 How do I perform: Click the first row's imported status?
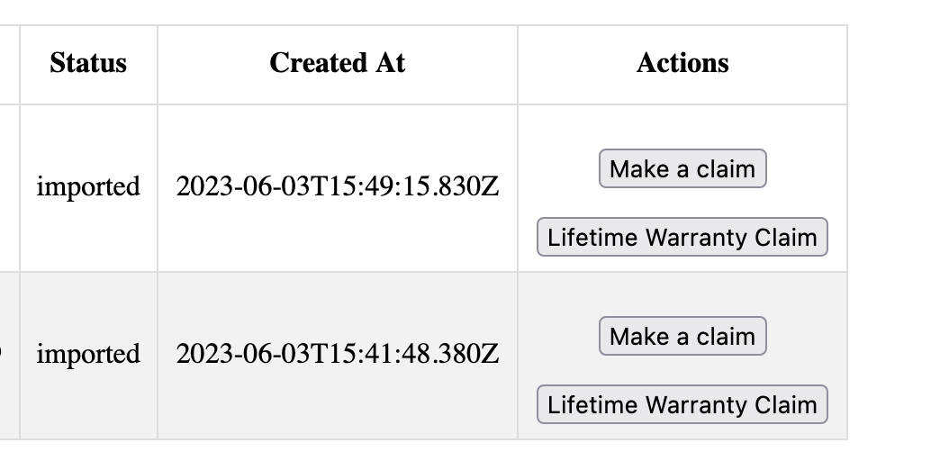click(88, 187)
